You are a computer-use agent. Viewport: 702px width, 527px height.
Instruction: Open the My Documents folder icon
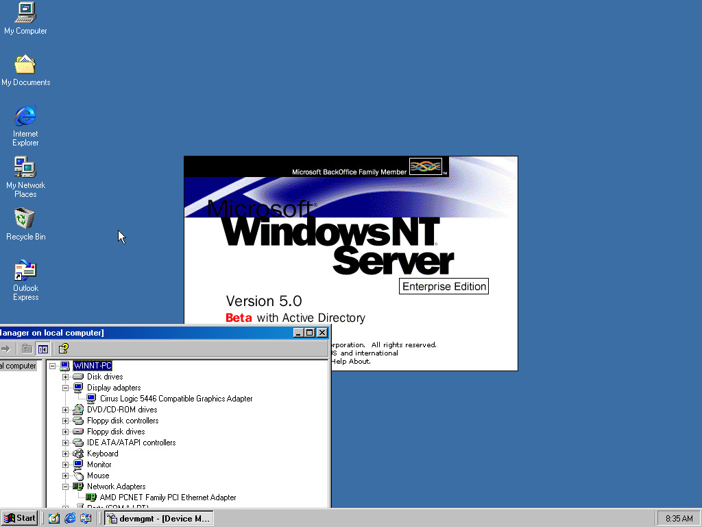tap(25, 70)
